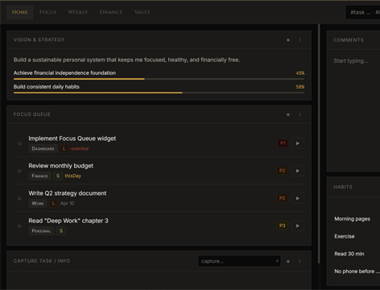Click the 'Apr 10' due date
380x290 pixels.
(x=68, y=204)
